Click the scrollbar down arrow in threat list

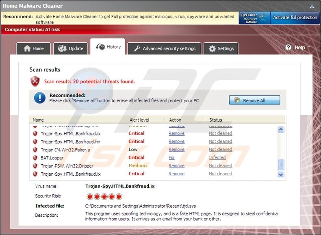pos(281,174)
